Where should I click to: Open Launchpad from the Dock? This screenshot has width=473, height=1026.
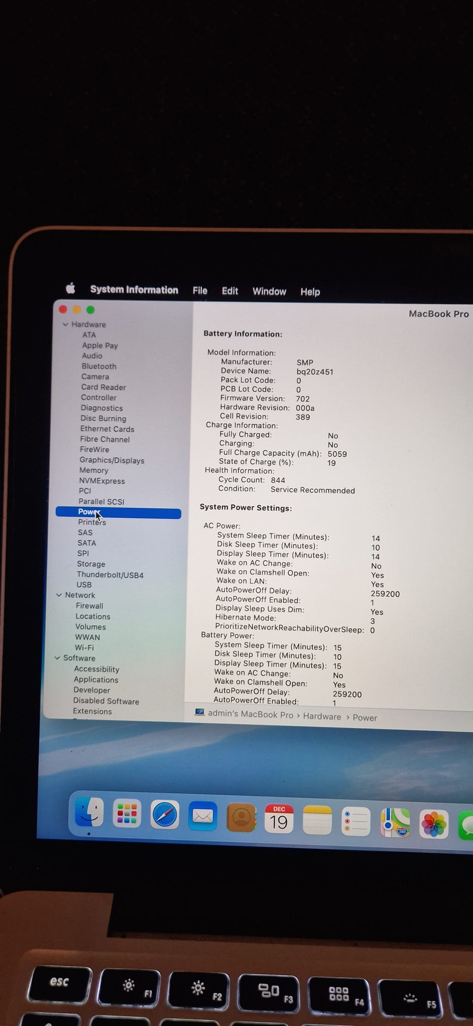(x=127, y=814)
